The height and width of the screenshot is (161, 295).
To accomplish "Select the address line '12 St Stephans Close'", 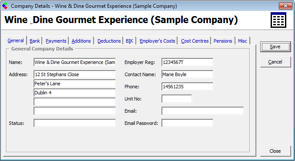I will (75, 74).
